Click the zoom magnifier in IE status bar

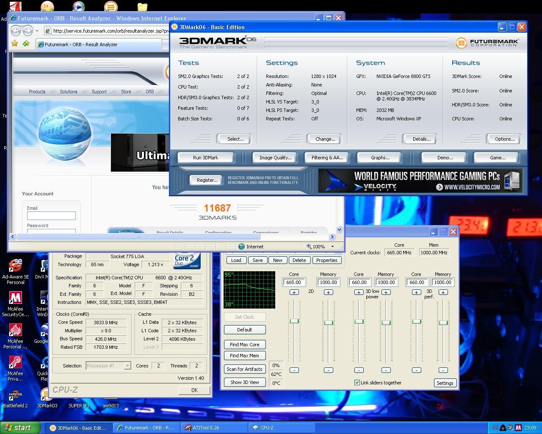309,246
